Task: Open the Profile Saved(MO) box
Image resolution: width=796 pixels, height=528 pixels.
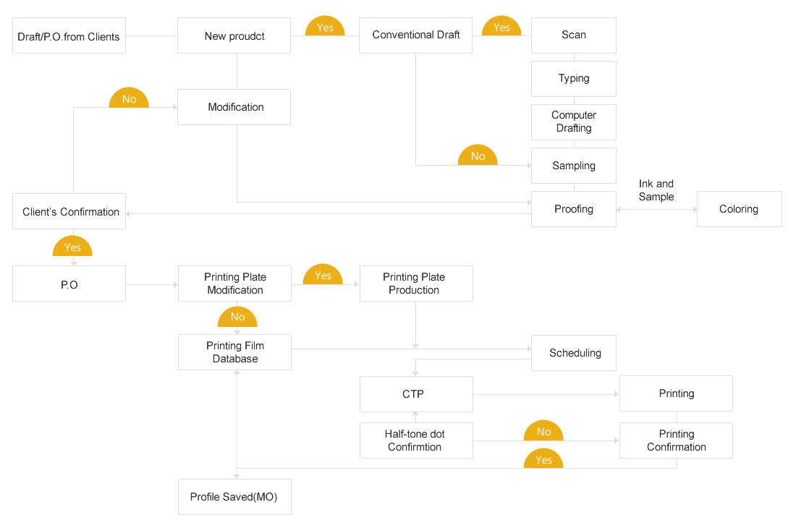Action: 234,497
